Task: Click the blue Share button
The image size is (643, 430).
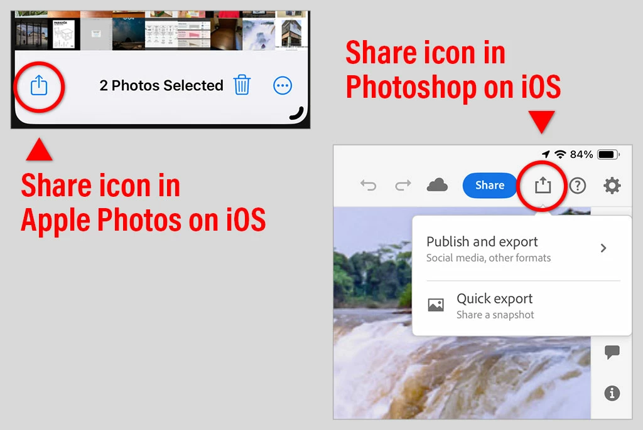Action: coord(490,186)
